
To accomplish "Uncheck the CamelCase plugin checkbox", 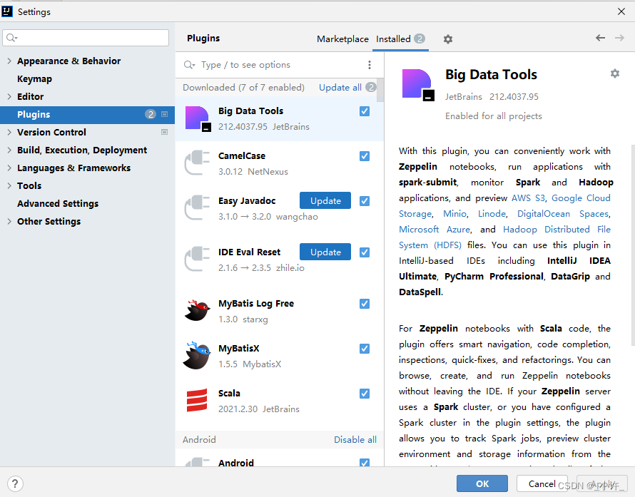I will [365, 156].
